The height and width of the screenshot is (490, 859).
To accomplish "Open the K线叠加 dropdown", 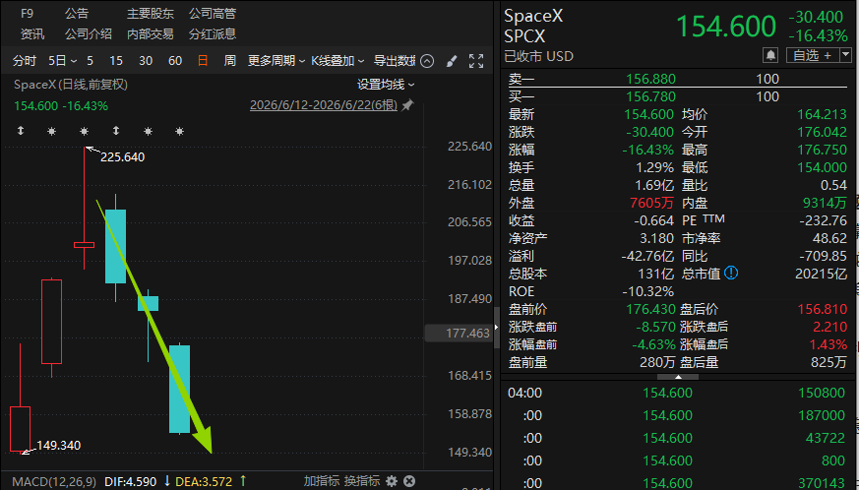I will pyautogui.click(x=337, y=61).
